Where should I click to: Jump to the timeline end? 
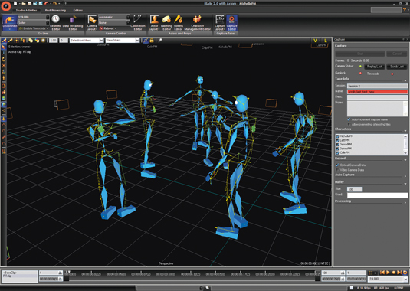(399, 273)
